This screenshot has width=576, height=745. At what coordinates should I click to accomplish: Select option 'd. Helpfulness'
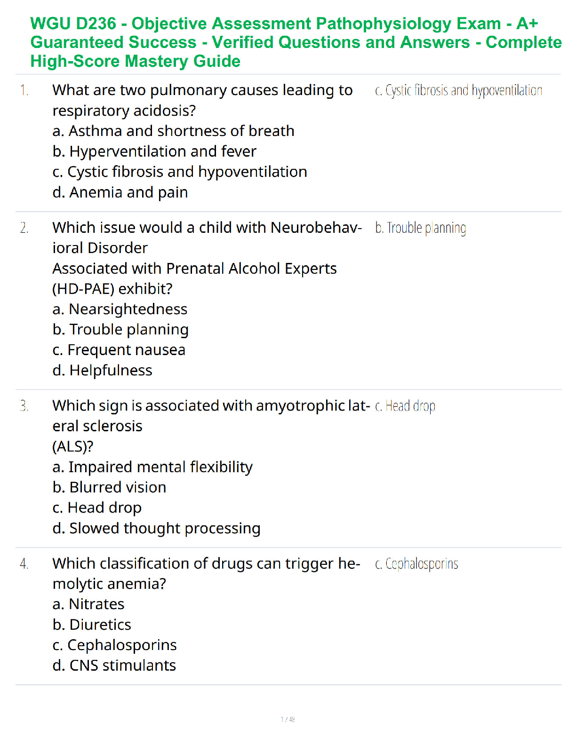click(x=103, y=371)
